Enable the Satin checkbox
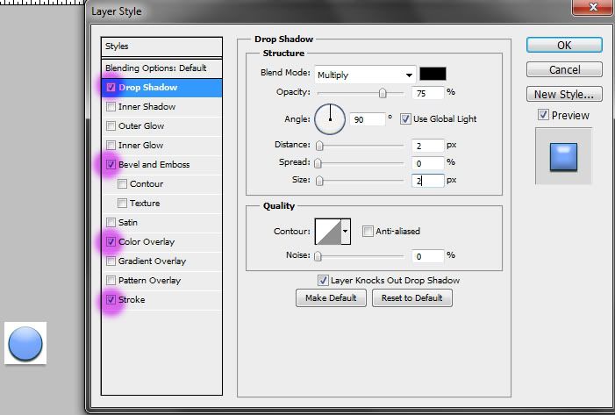The width and height of the screenshot is (615, 415). pyautogui.click(x=111, y=222)
